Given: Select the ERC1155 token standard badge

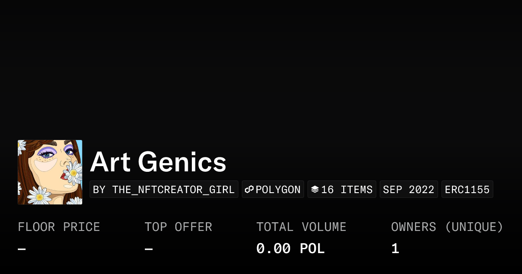Looking at the screenshot, I should click(x=467, y=190).
